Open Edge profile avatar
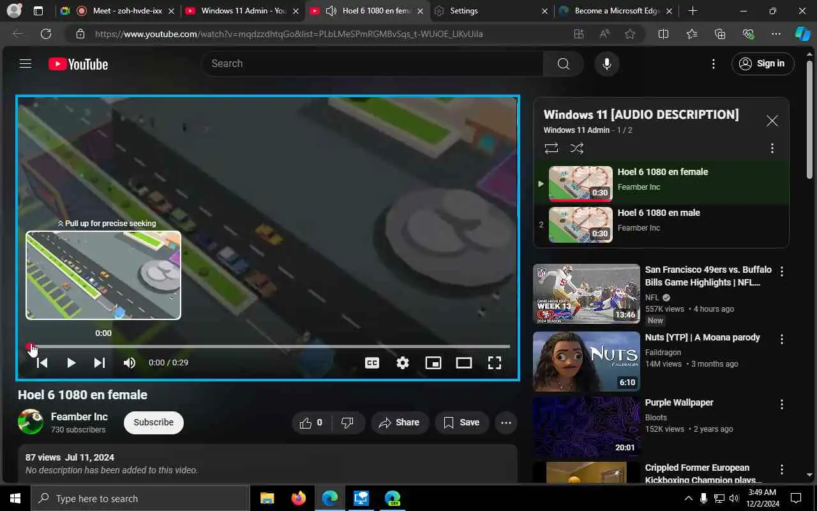817x511 pixels. pos(14,11)
